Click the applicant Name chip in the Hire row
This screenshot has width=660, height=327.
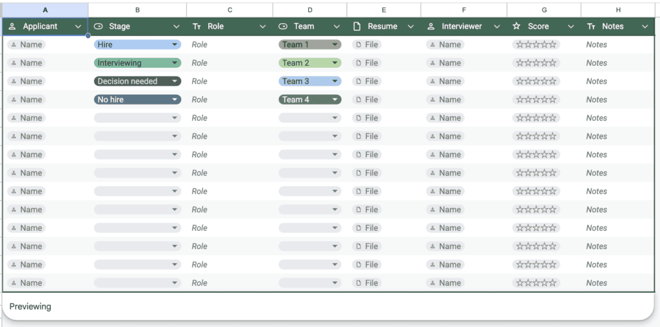click(26, 45)
